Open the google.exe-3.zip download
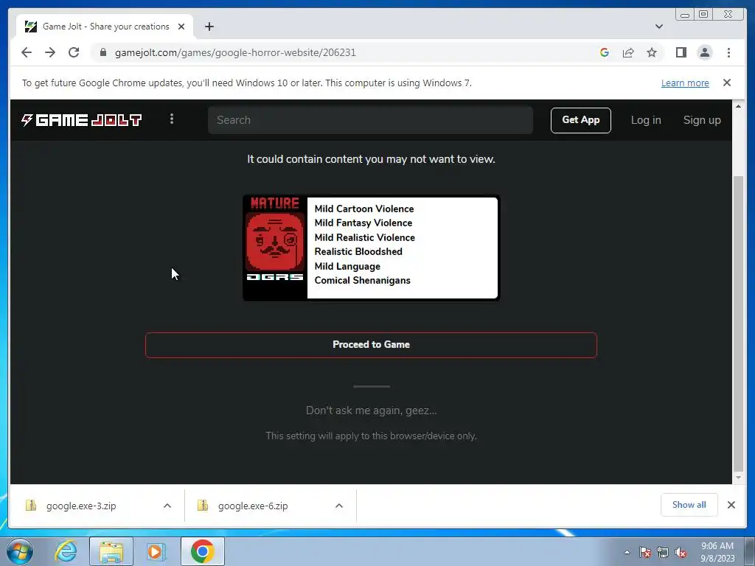Viewport: 755px width, 566px height. click(x=81, y=506)
